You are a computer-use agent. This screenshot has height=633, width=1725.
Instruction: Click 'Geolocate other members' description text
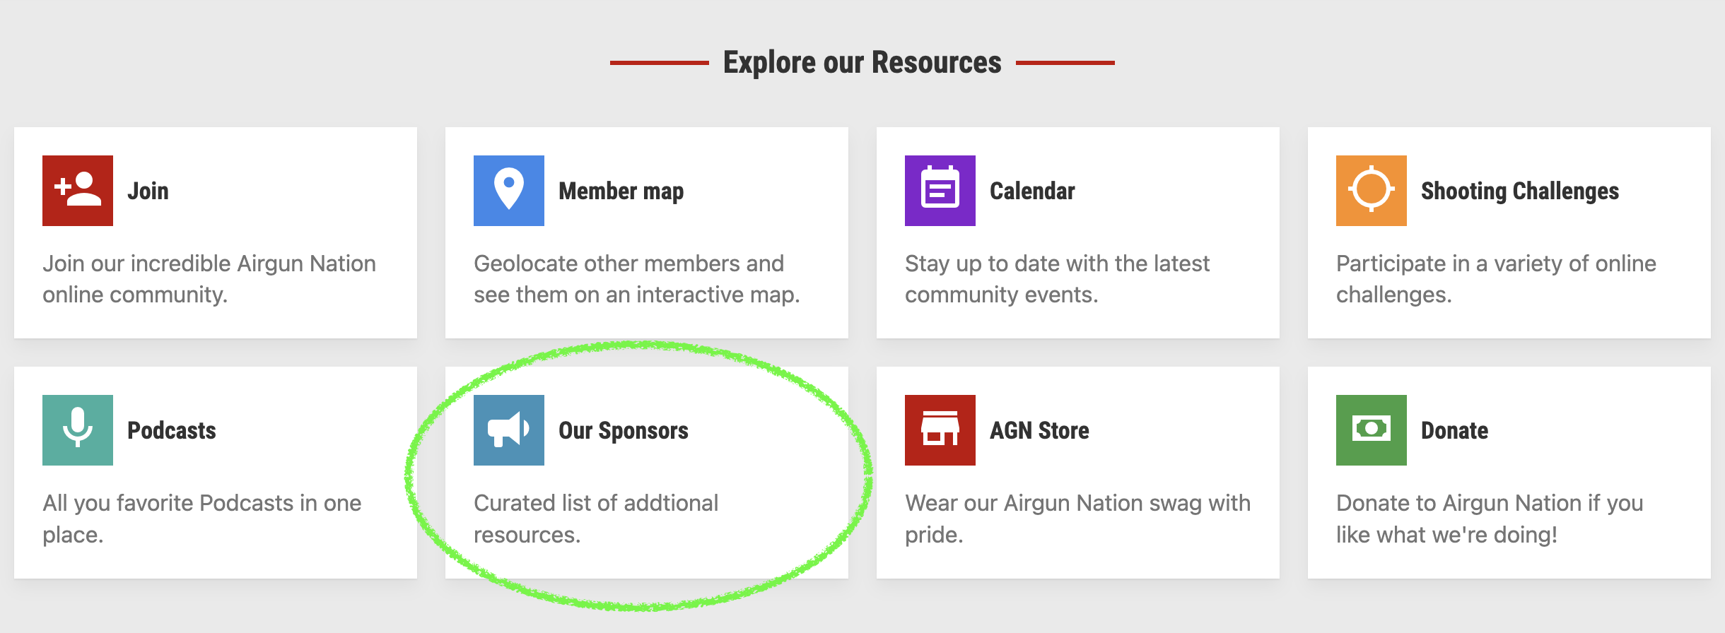(x=636, y=278)
